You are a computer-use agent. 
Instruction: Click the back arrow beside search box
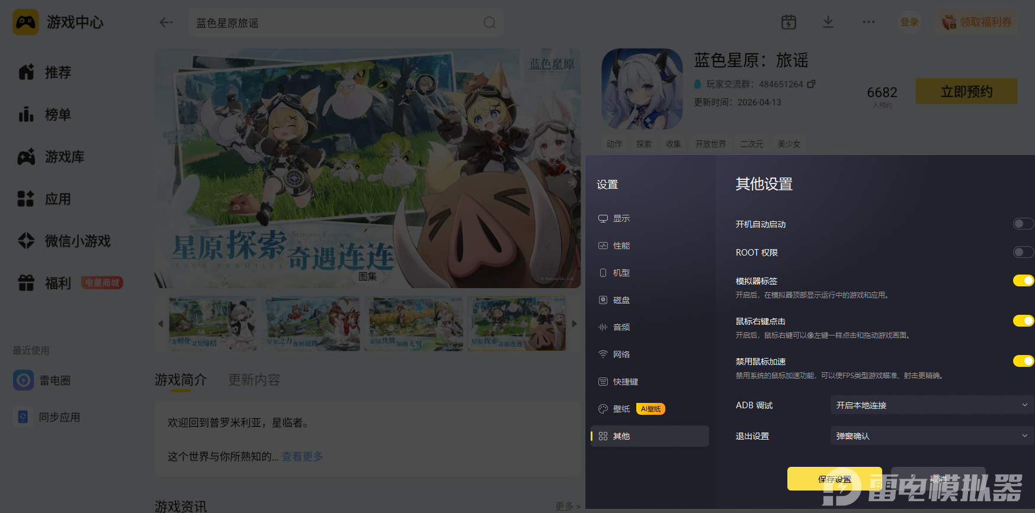coord(166,22)
